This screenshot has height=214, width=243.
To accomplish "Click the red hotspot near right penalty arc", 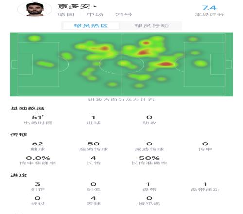I will pos(165,64).
